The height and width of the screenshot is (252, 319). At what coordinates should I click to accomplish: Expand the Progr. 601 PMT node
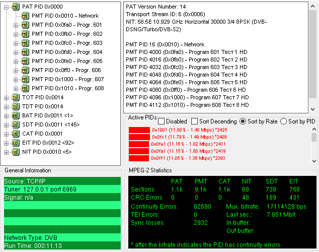[16, 25]
